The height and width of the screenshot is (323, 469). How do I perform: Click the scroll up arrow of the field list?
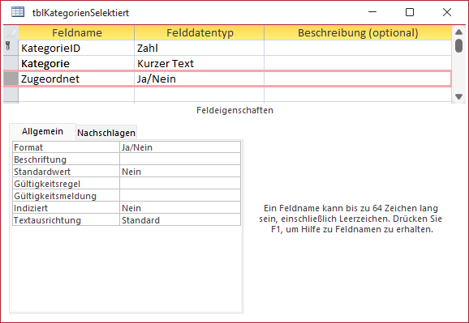click(458, 32)
